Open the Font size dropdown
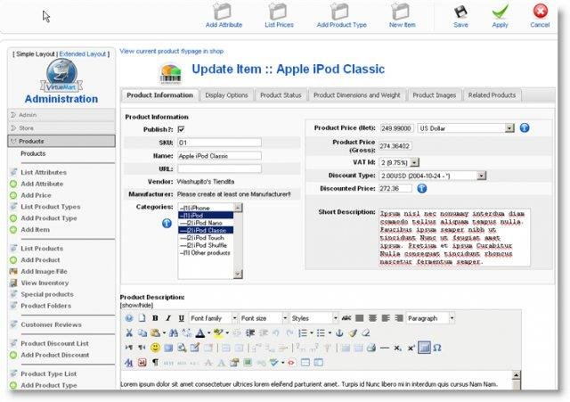Screen dimensions: 570x402 tap(264, 318)
